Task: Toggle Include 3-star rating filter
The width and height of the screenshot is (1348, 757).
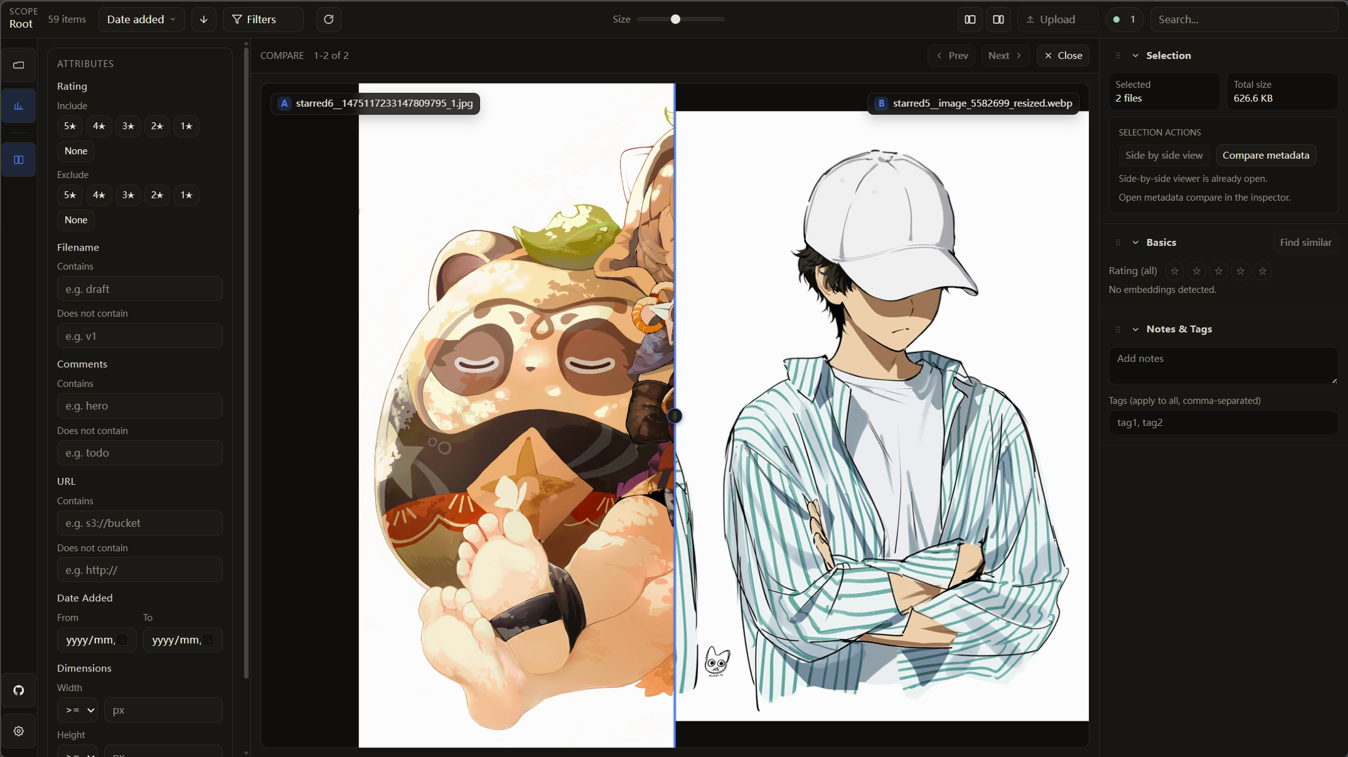Action: click(x=128, y=126)
